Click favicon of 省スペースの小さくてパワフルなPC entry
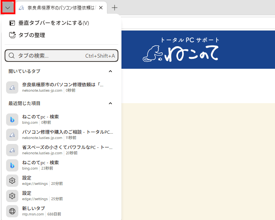The height and width of the screenshot is (220, 275). pos(12,150)
